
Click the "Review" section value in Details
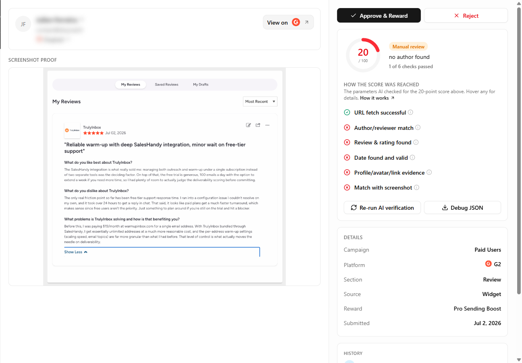coord(492,280)
